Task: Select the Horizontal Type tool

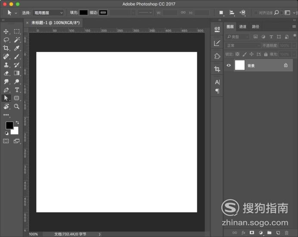Action: [x=17, y=90]
